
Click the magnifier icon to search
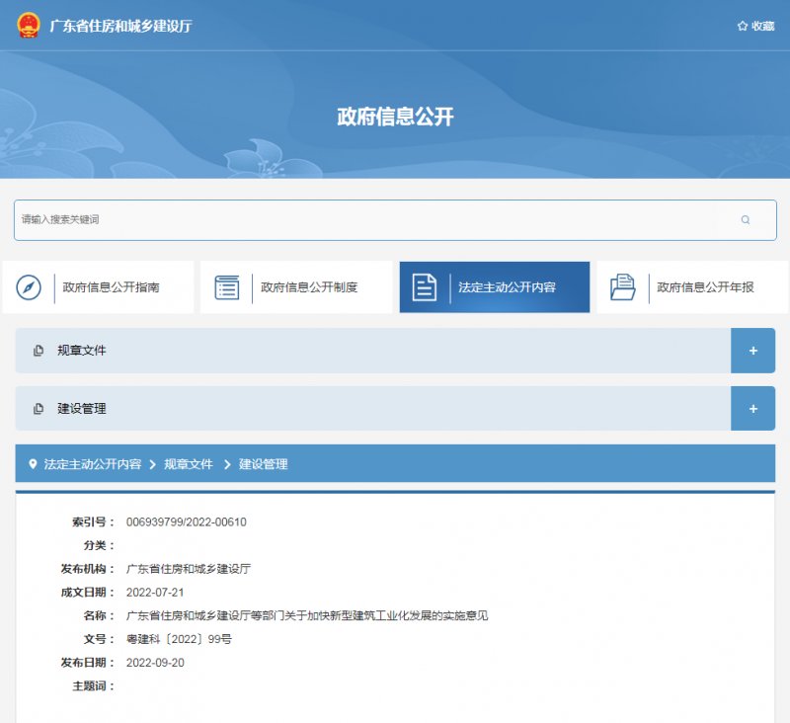[x=746, y=219]
